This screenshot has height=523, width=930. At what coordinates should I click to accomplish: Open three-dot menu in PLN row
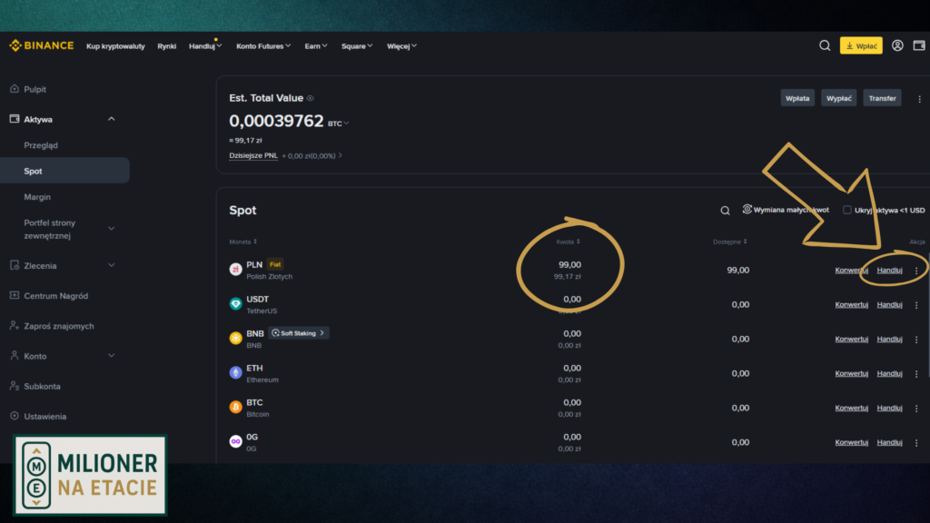pyautogui.click(x=916, y=271)
